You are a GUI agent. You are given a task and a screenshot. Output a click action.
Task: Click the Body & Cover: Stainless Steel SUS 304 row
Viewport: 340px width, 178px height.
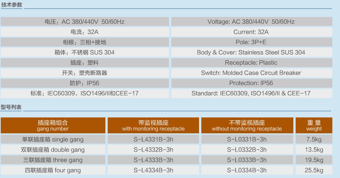tap(252, 52)
